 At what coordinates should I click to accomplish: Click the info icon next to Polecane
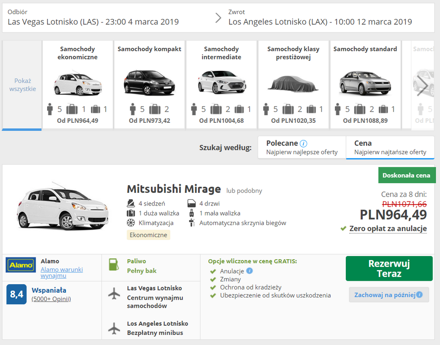tap(304, 143)
